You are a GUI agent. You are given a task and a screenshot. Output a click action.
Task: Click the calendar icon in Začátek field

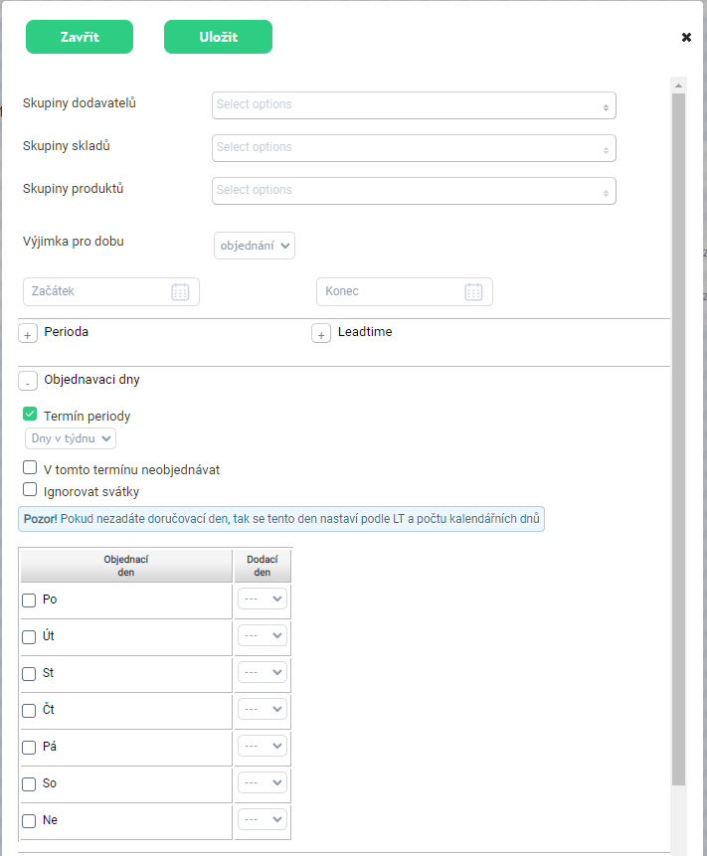coord(180,291)
